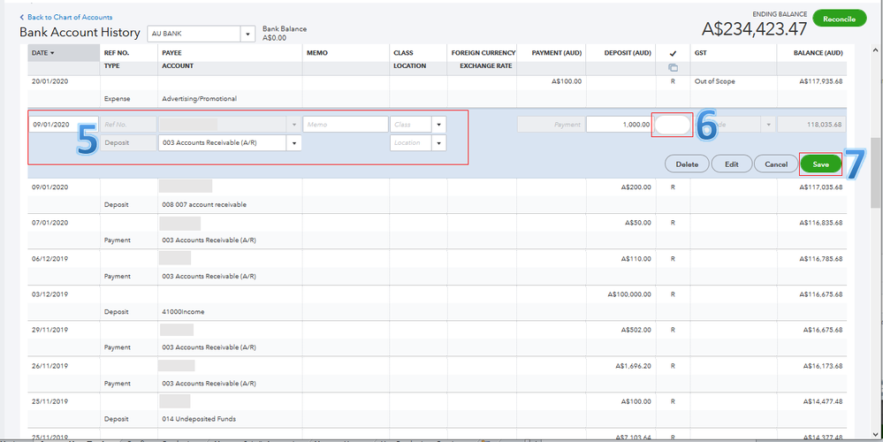Image resolution: width=883 pixels, height=442 pixels.
Task: Click the 29/11/2019 date cell
Action: pyautogui.click(x=50, y=330)
